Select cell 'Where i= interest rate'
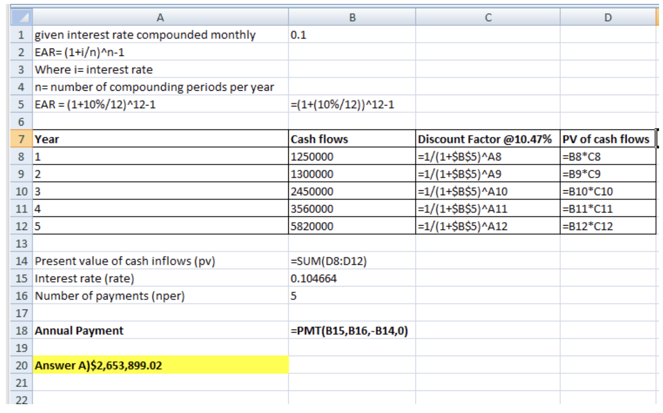 tap(160, 70)
